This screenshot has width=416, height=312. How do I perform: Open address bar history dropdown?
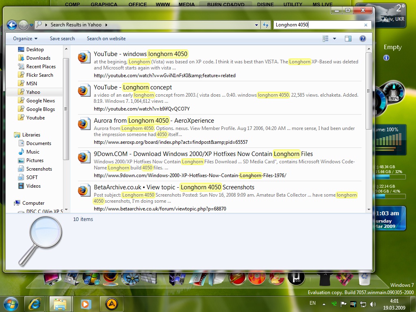pos(256,25)
